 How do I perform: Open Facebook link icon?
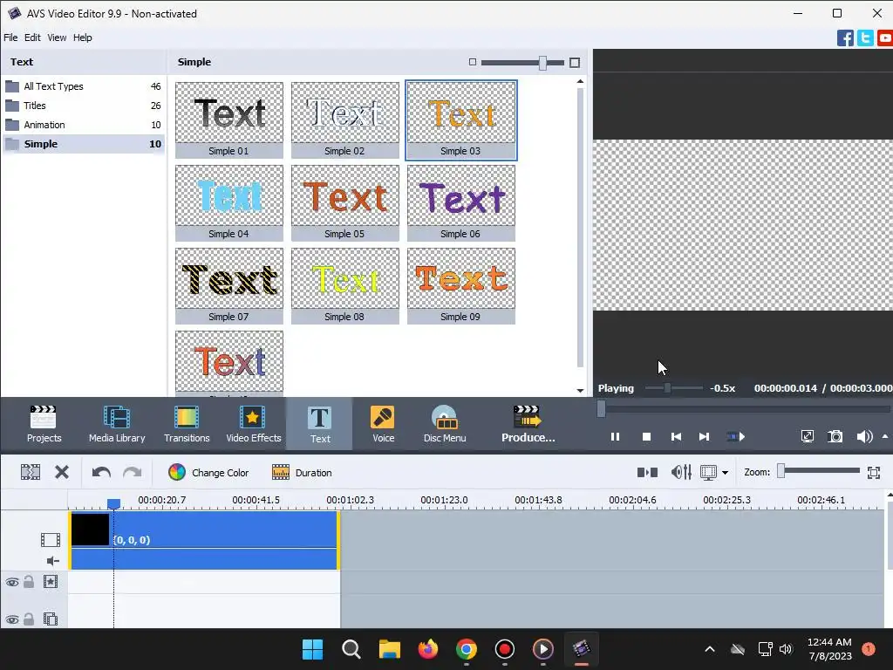pyautogui.click(x=845, y=38)
